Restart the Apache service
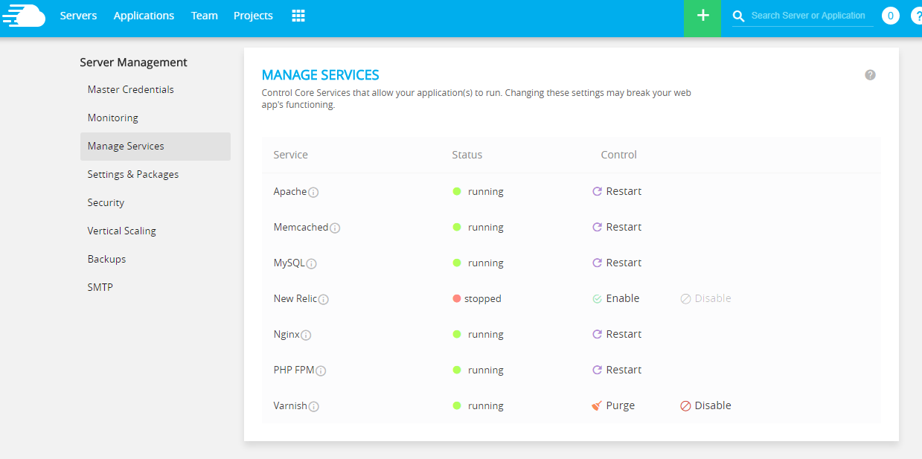 [x=617, y=191]
